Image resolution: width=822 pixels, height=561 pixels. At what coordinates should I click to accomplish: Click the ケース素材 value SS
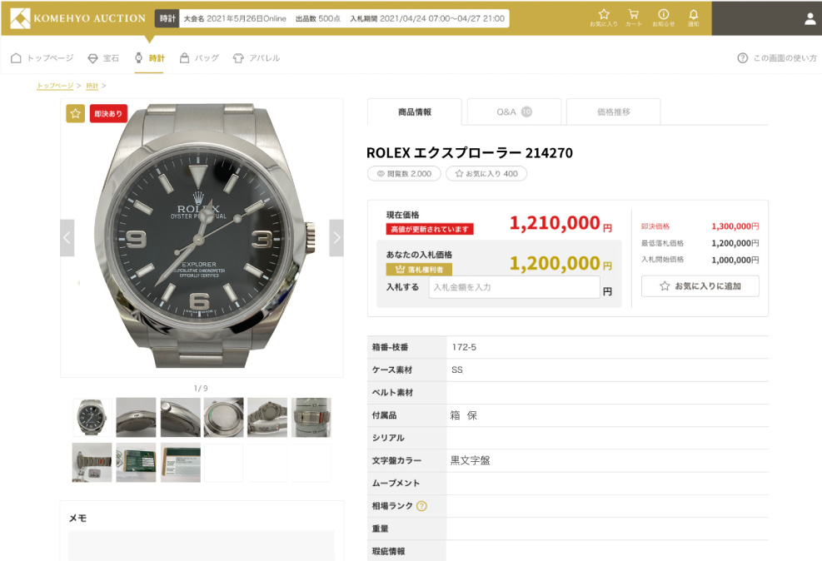click(457, 370)
